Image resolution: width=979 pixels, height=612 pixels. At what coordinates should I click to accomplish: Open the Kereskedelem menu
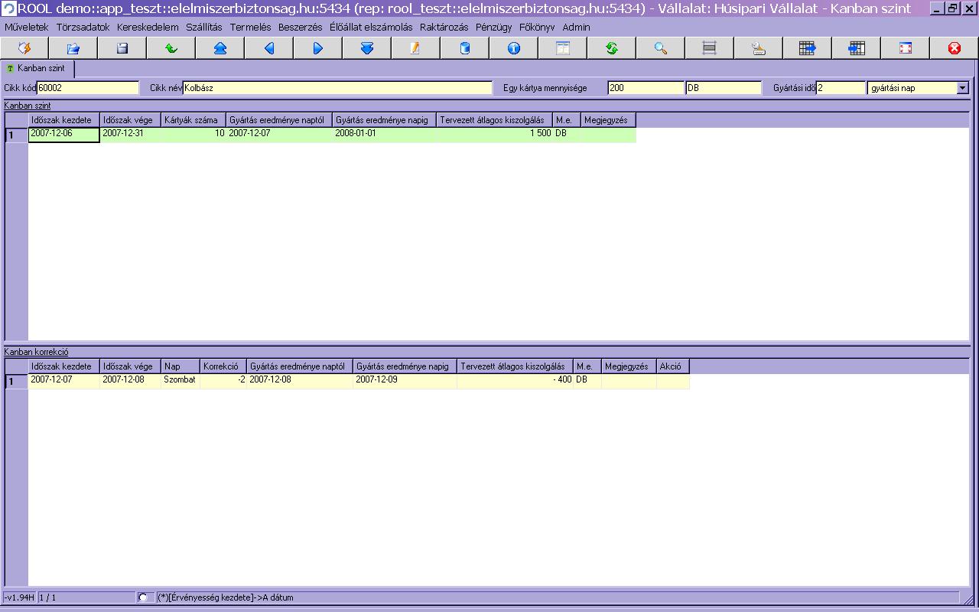[x=148, y=27]
